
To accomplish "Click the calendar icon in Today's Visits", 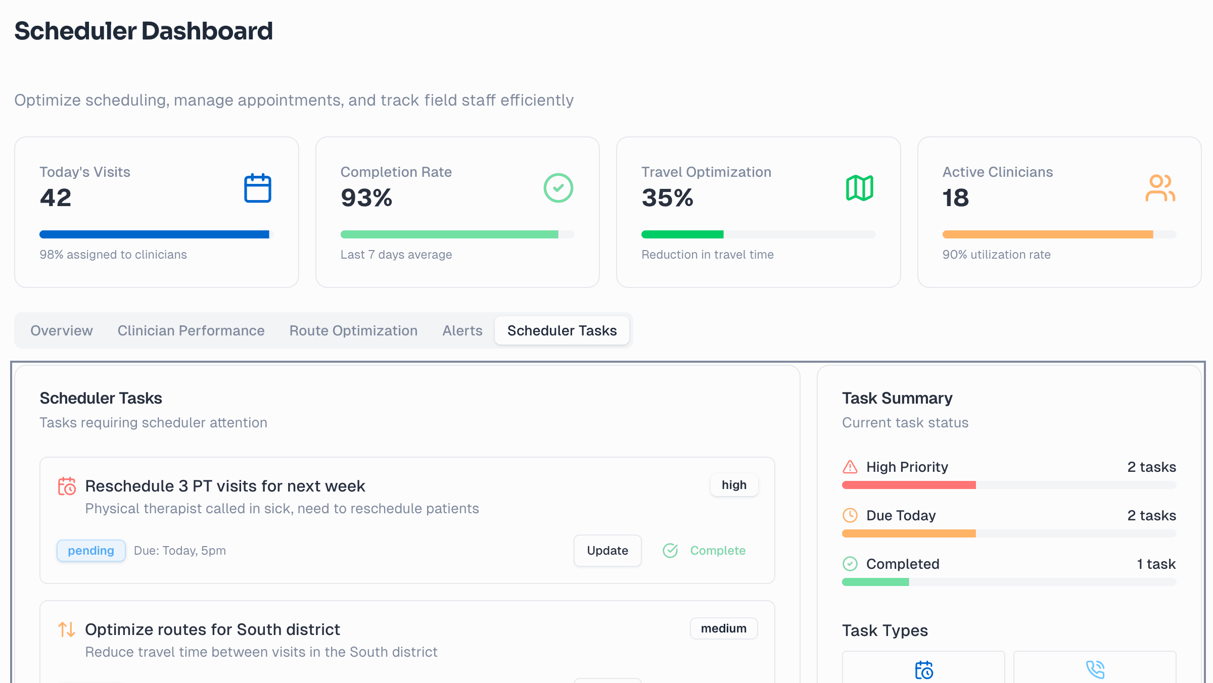I will (257, 188).
